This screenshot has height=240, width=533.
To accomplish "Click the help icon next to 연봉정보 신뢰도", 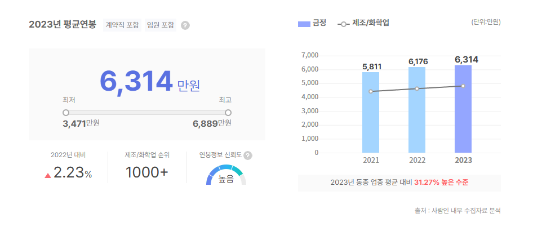I will [x=248, y=155].
